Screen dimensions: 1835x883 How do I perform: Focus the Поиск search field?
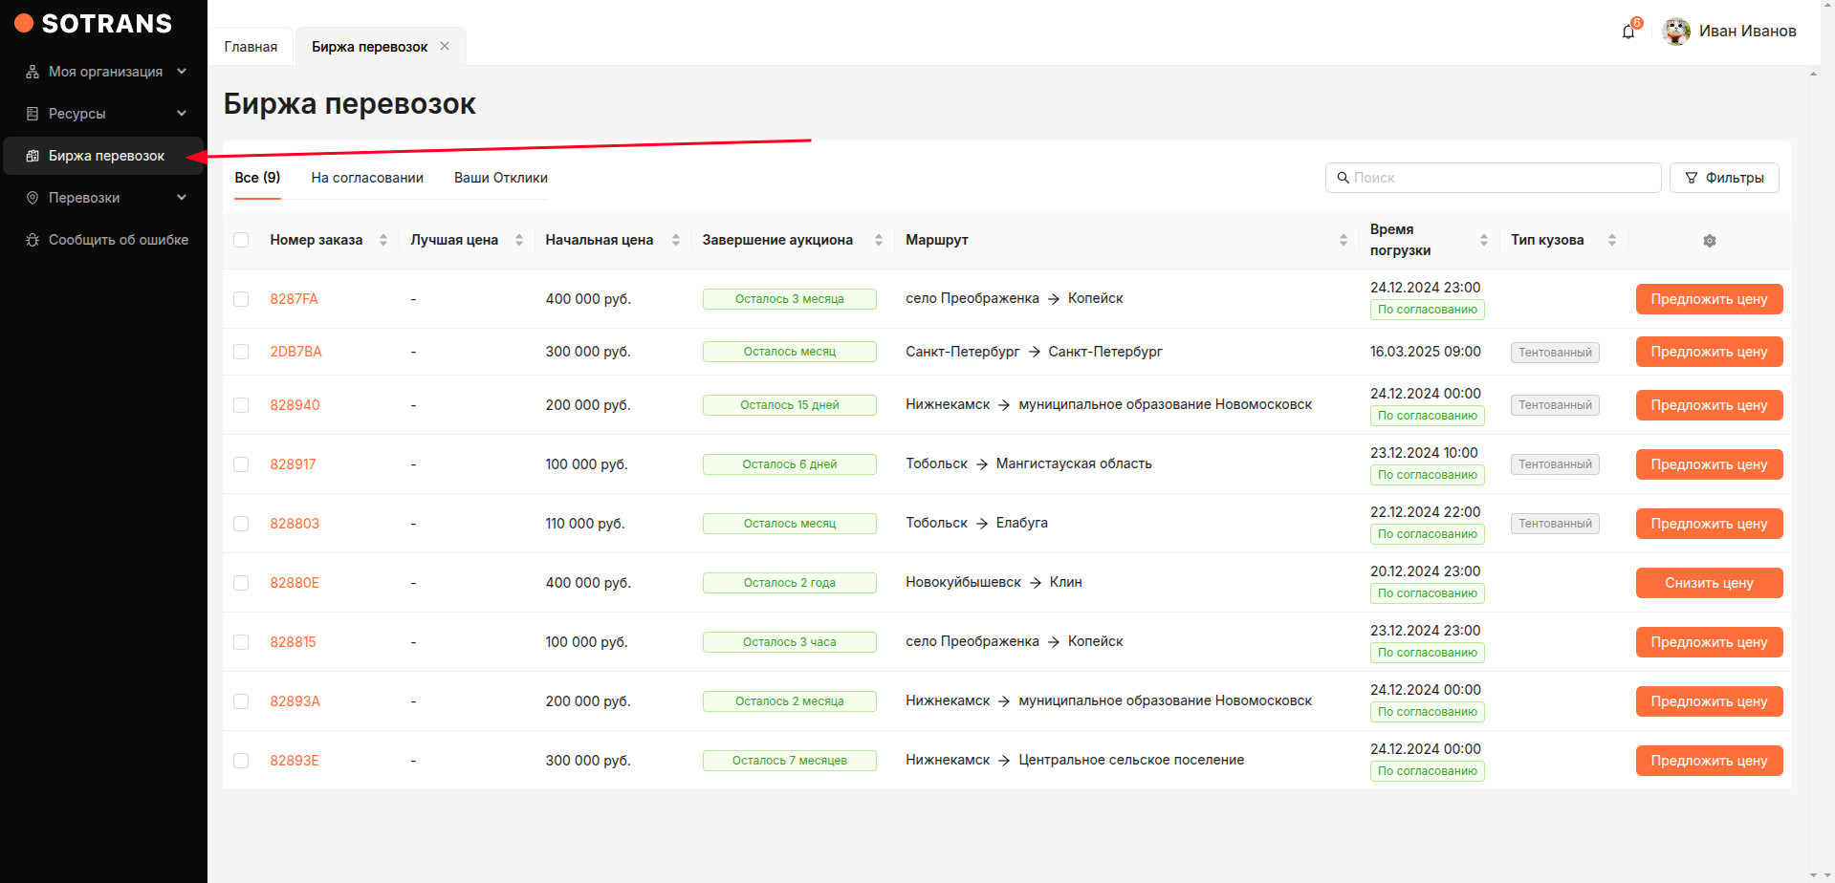[x=1501, y=178]
